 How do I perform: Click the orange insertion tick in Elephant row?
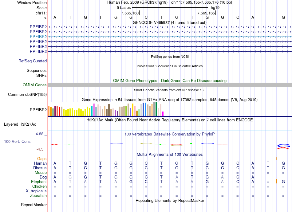tap(276, 181)
